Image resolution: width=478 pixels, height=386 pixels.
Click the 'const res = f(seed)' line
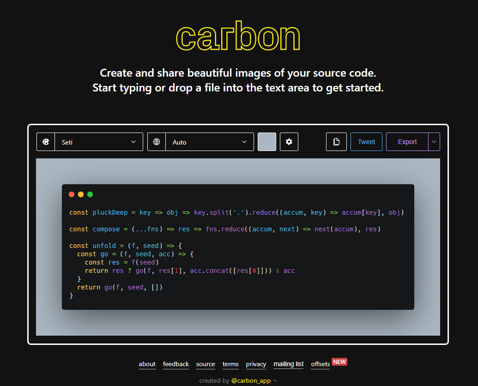(x=121, y=262)
